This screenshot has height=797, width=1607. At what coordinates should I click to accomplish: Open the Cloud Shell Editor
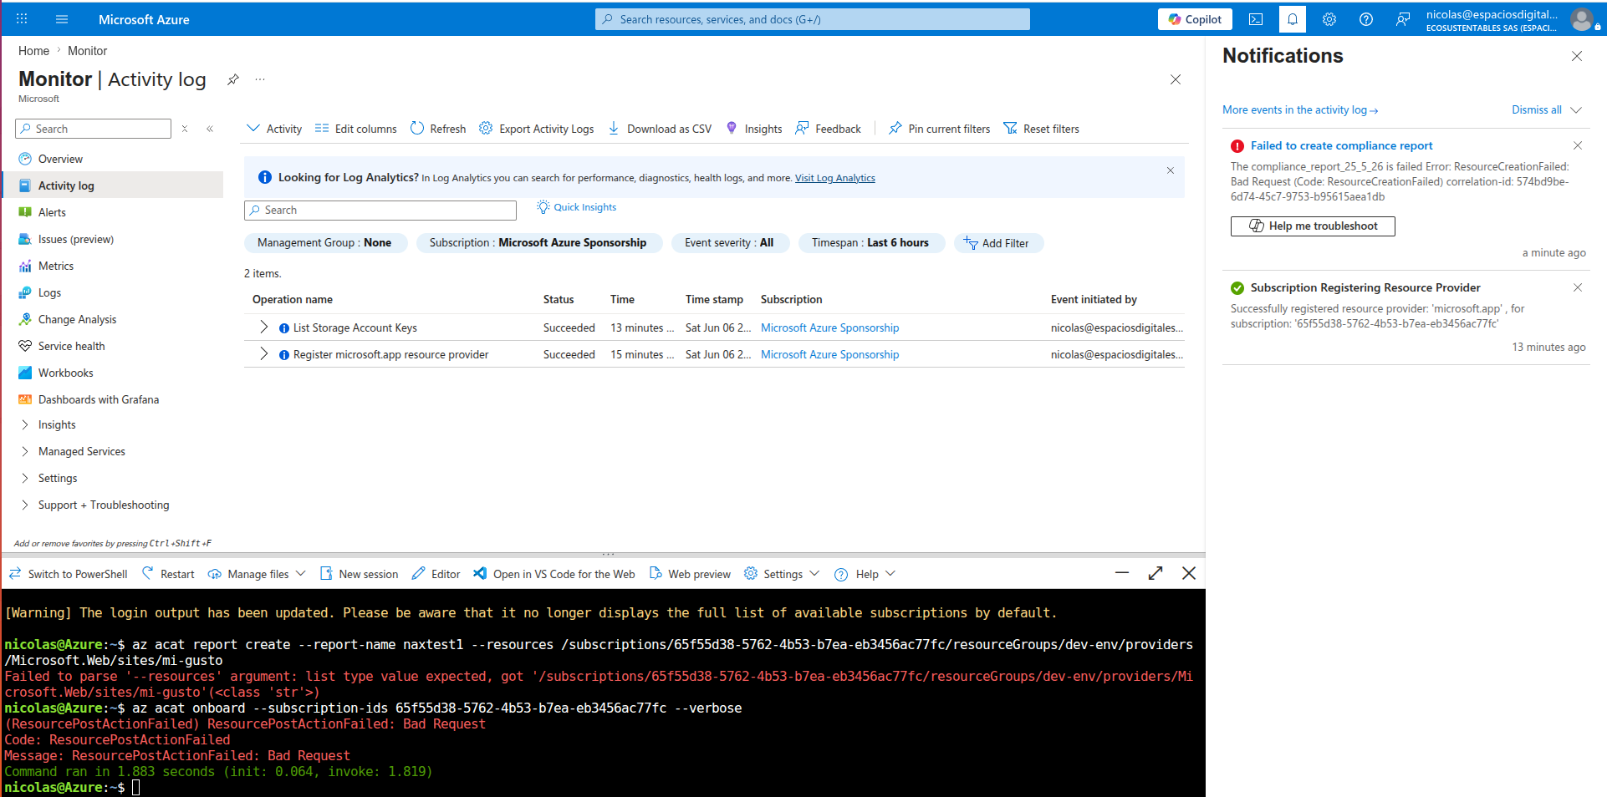pos(436,574)
